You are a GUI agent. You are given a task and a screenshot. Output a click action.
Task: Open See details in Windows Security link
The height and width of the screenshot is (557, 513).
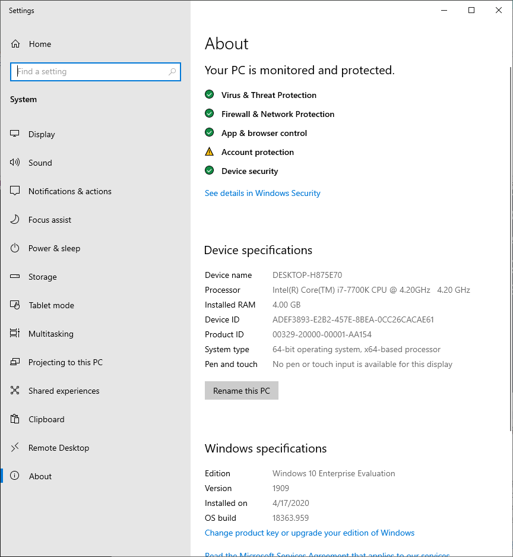pyautogui.click(x=262, y=193)
